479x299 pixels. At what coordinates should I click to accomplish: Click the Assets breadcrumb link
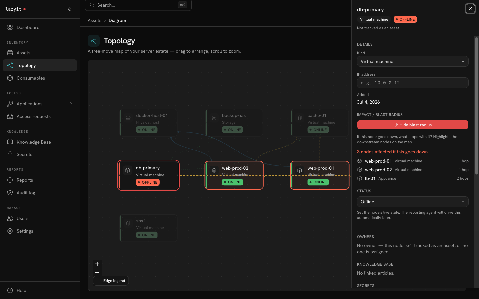pyautogui.click(x=94, y=20)
